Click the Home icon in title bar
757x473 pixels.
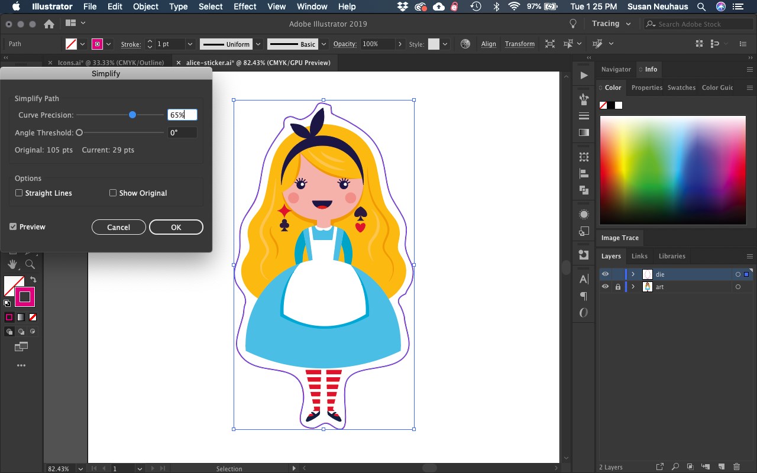coord(49,24)
